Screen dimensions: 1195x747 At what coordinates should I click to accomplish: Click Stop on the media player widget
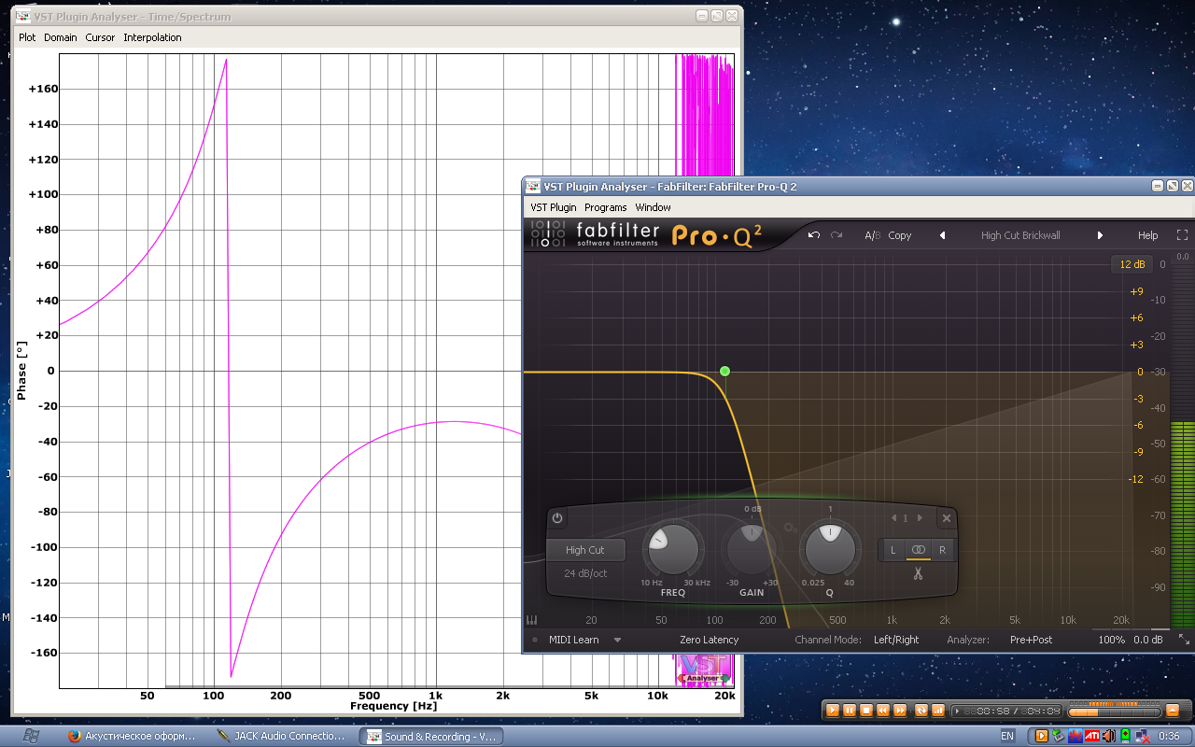(866, 711)
